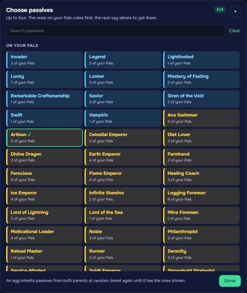Select the Ace Swimmer passive

click(201, 118)
